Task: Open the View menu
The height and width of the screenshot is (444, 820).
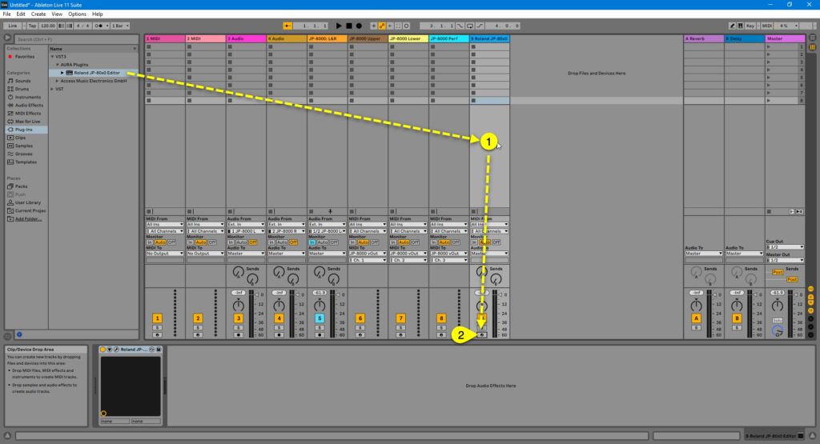Action: [57, 14]
